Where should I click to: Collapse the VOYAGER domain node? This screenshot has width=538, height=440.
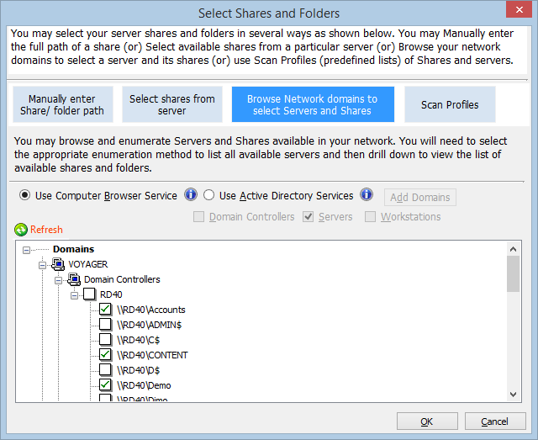point(42,265)
